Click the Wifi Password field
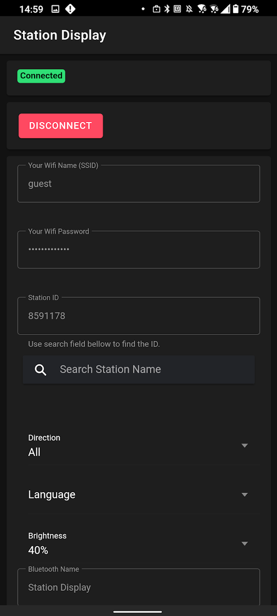The height and width of the screenshot is (616, 277). click(x=138, y=249)
